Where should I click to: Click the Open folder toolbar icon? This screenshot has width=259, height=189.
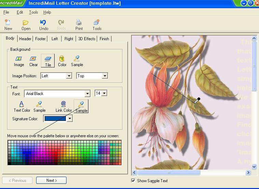click(26, 23)
